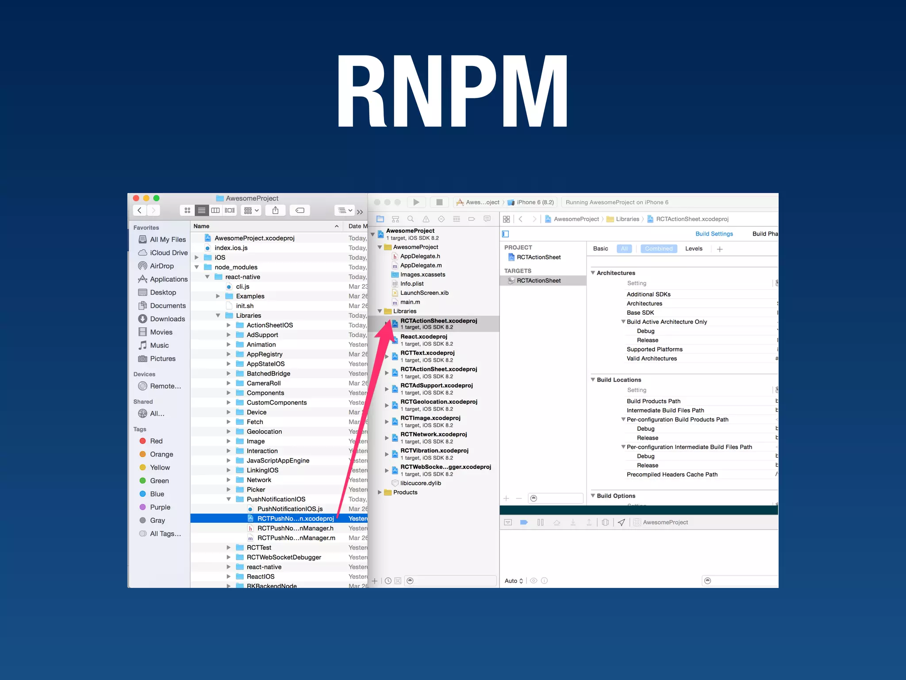Open the Auto variables view dropdown

[x=514, y=581]
